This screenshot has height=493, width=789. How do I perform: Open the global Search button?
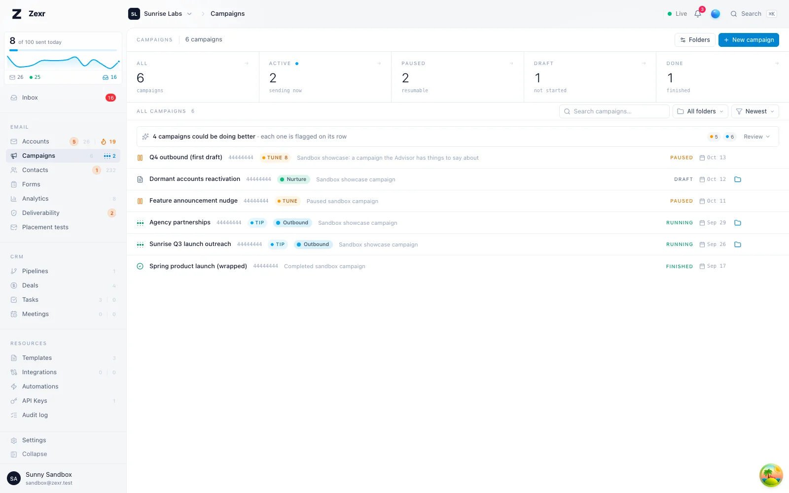pos(753,14)
